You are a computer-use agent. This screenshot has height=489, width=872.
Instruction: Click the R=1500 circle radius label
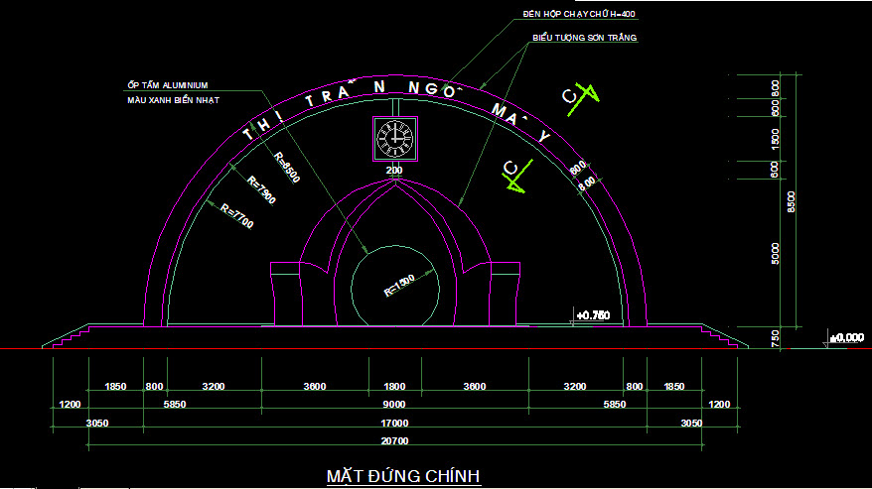click(x=398, y=286)
